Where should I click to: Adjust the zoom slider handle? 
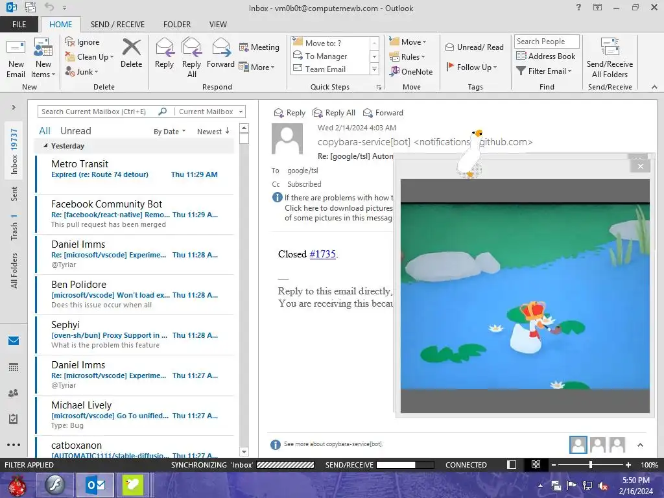click(591, 465)
